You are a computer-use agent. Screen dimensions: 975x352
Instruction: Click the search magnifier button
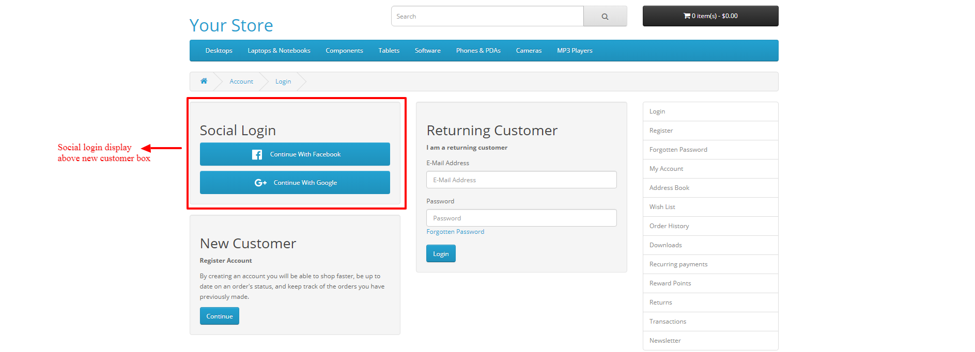click(x=605, y=17)
